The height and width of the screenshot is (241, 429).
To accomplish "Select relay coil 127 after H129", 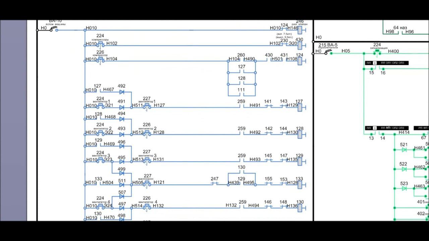I will point(300,107).
